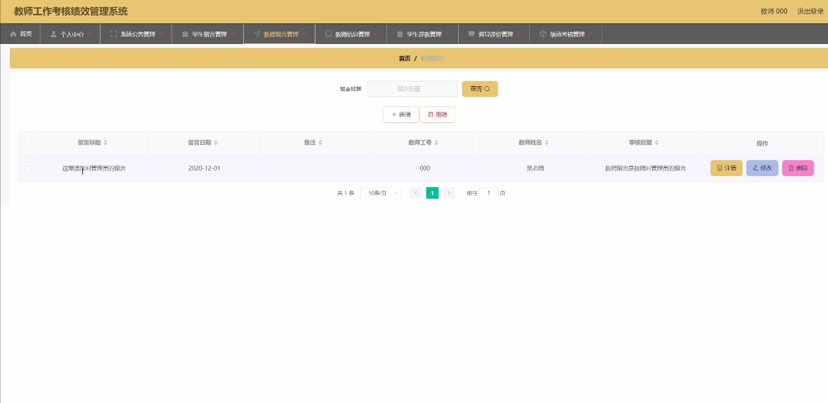Sort by 审核回复 column arrows

657,142
